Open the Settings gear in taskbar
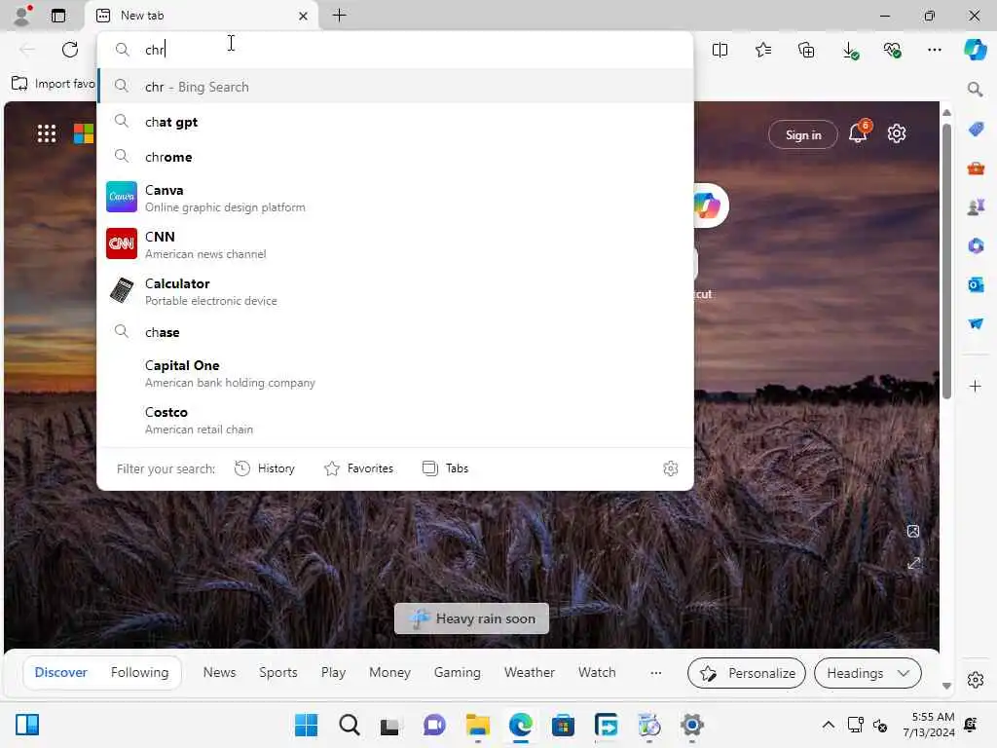This screenshot has height=748, width=997. click(691, 725)
